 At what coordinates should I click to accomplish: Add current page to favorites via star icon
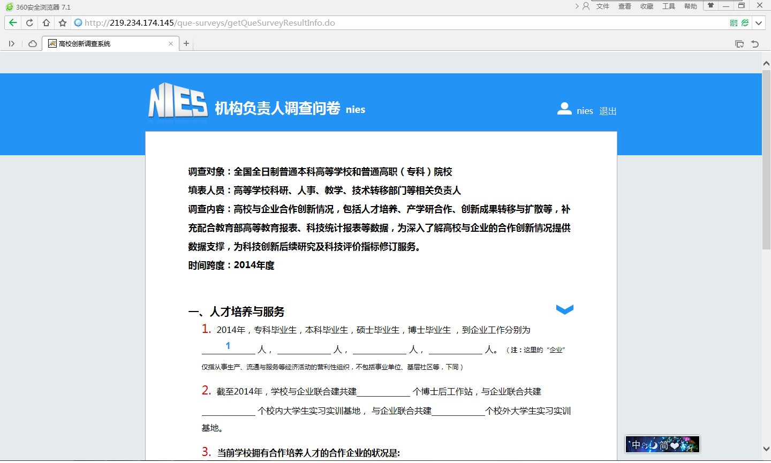(62, 22)
